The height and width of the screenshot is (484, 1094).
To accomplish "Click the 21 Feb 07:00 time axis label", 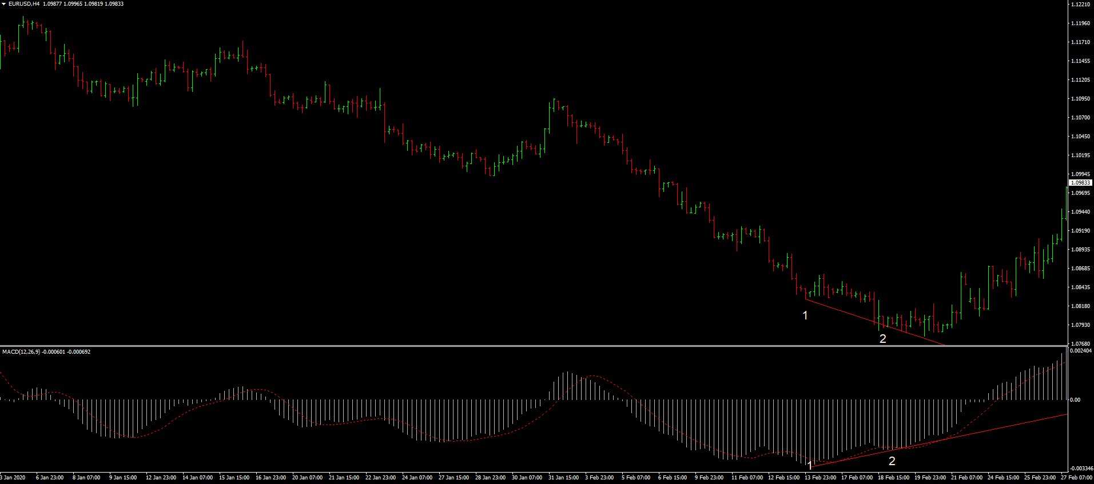I will 967,477.
